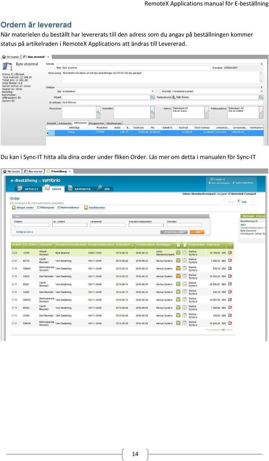269x461 pixels.
Task: Open message icon for order 2180
Action: tap(185, 260)
